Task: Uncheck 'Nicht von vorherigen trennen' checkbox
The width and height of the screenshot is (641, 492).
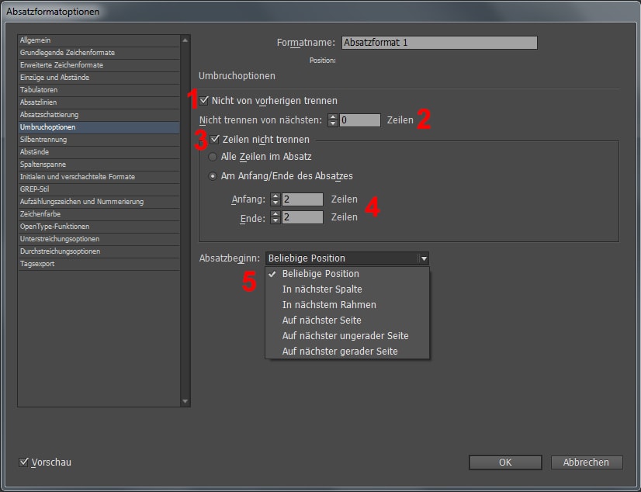Action: point(204,101)
